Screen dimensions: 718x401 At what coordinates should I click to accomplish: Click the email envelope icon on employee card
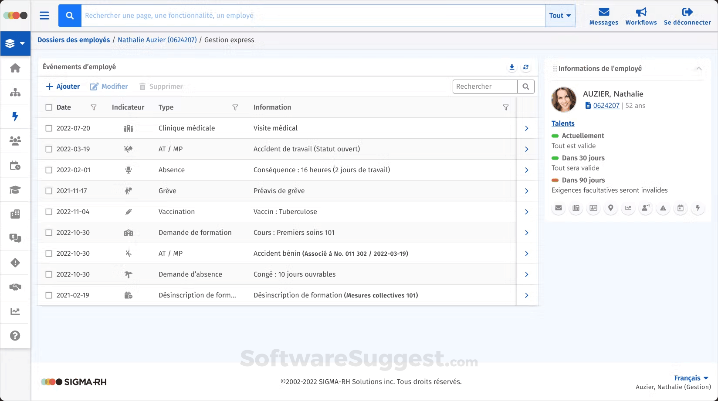coord(558,208)
